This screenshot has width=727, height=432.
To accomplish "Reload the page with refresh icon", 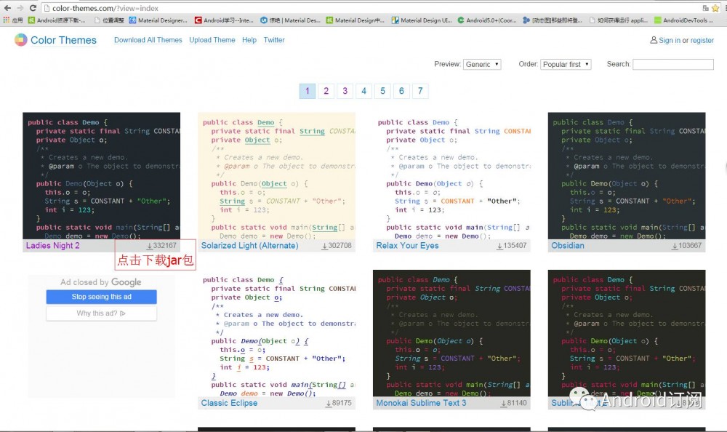I will point(33,8).
